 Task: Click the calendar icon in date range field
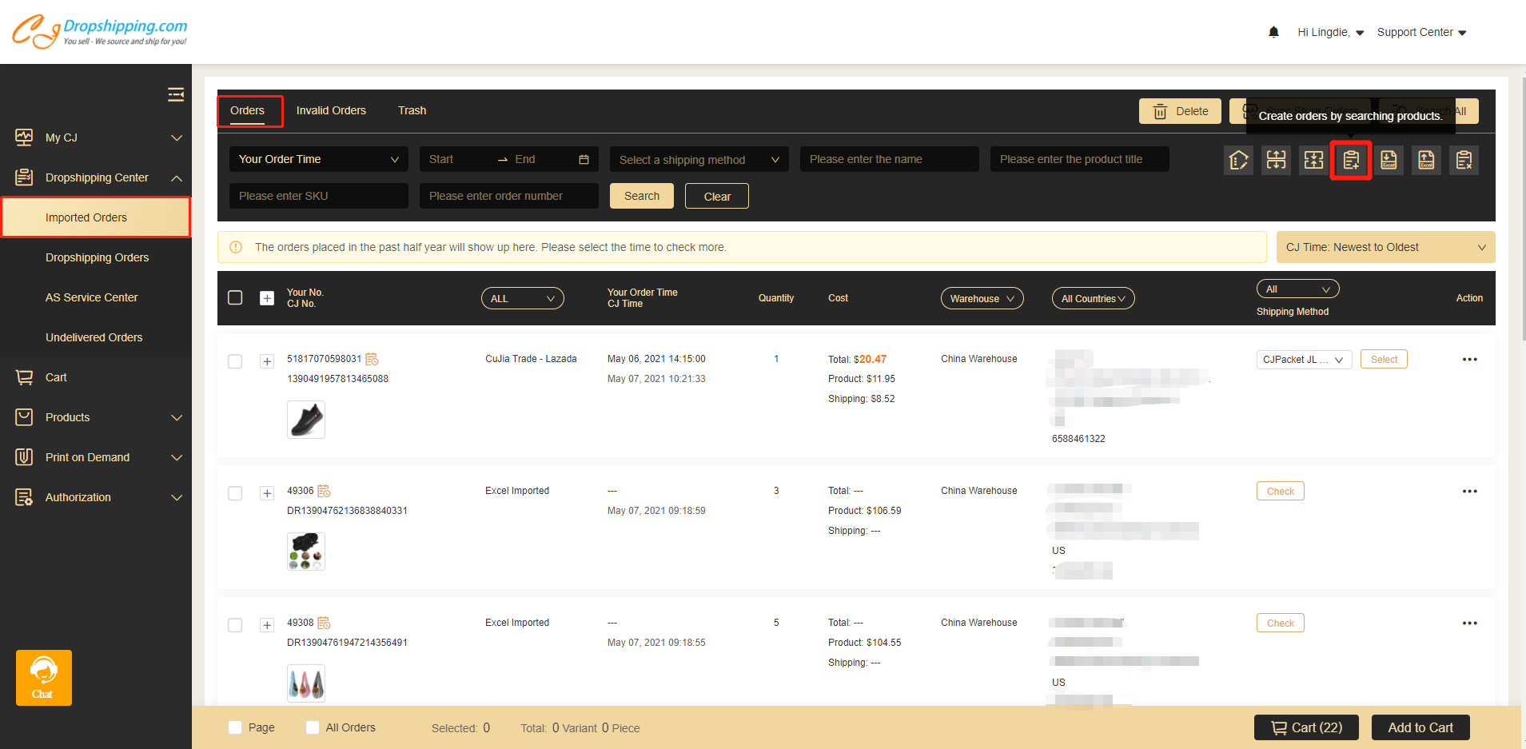[584, 160]
